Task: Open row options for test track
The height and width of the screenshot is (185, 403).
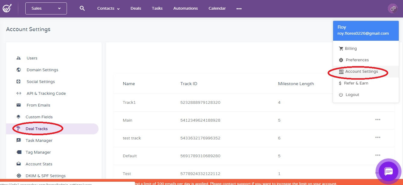Action: pos(377,138)
